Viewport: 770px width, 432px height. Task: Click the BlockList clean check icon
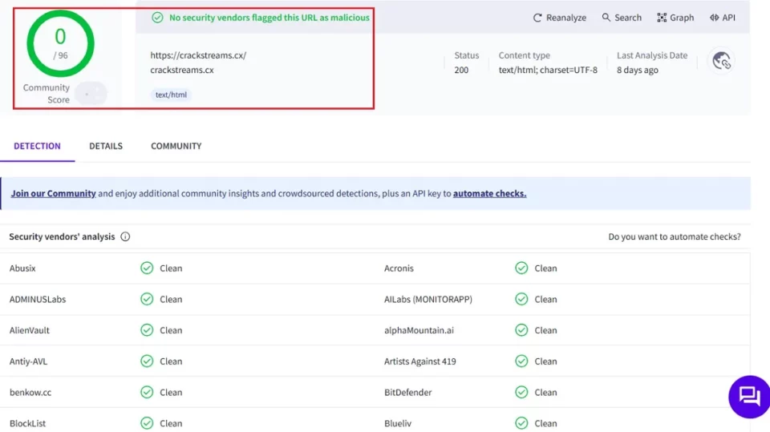(x=147, y=423)
